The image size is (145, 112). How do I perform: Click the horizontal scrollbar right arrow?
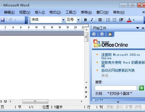point(81,101)
